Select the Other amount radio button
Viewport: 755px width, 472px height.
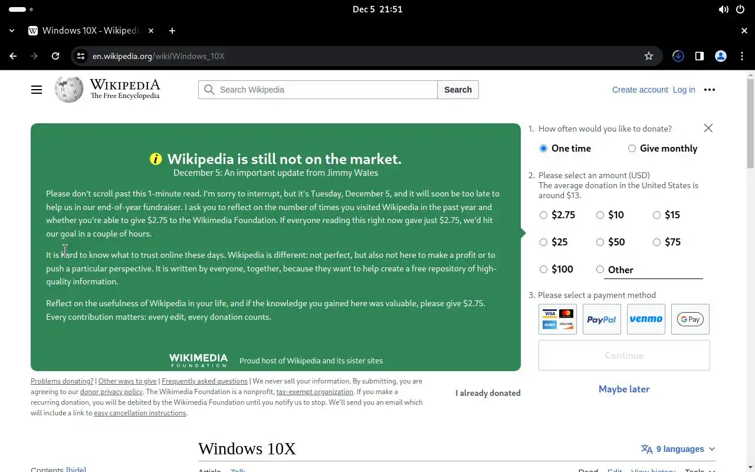tap(600, 270)
